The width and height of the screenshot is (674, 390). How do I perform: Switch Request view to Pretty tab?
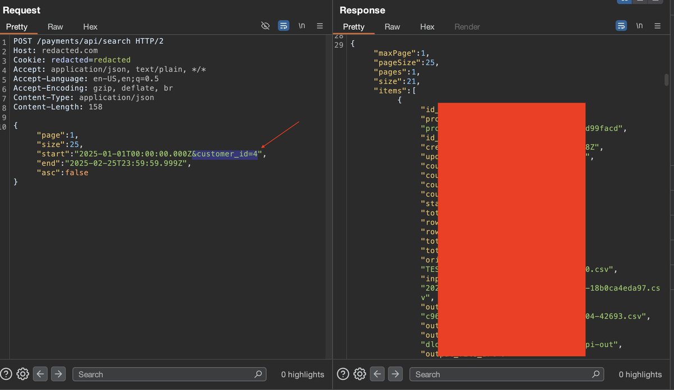pyautogui.click(x=17, y=26)
